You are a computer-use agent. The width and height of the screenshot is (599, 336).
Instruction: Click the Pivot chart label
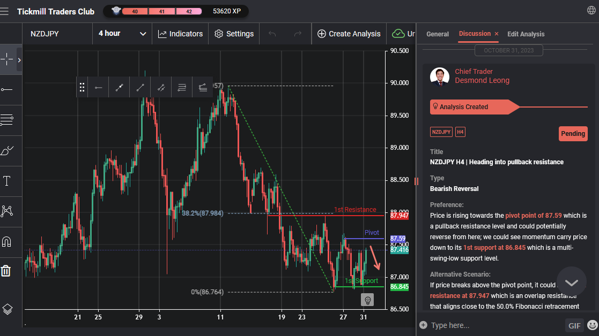372,232
